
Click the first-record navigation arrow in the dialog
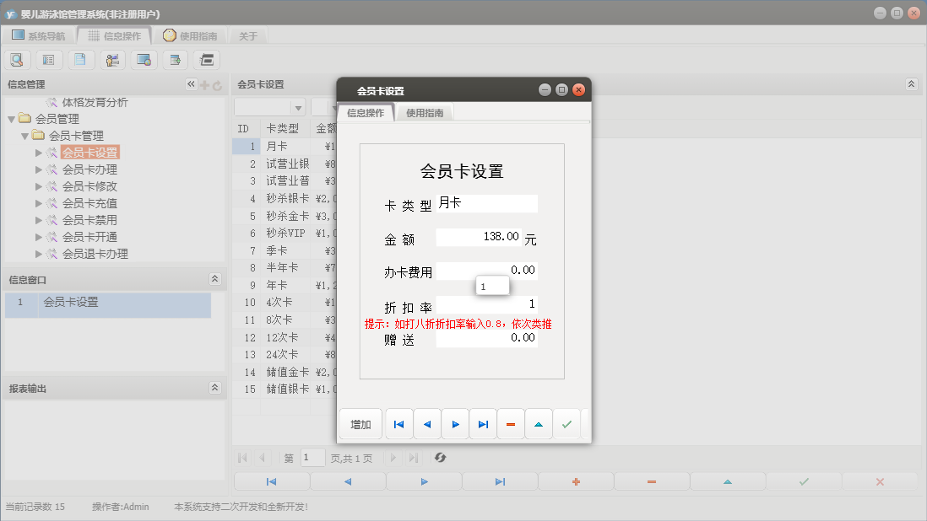(398, 423)
